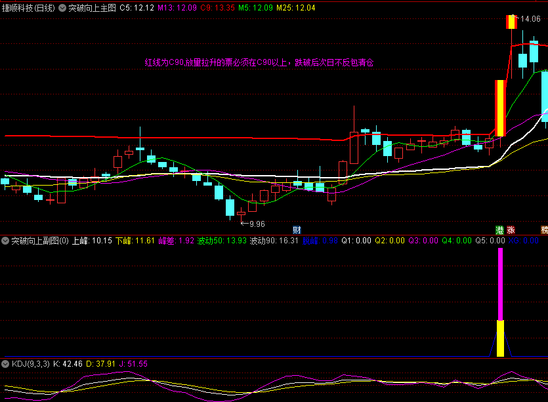Click the 突破向上副图(0) indicator name

pyautogui.click(x=40, y=241)
